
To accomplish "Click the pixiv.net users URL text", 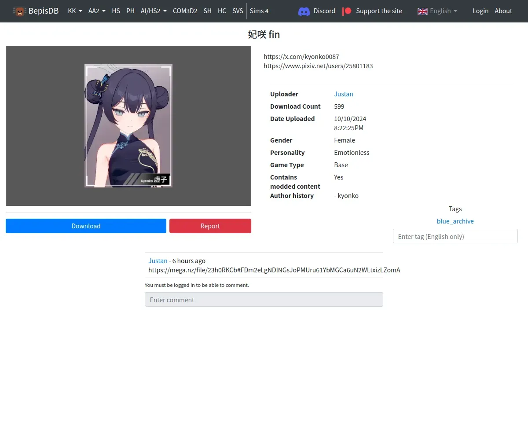I will coord(318,66).
